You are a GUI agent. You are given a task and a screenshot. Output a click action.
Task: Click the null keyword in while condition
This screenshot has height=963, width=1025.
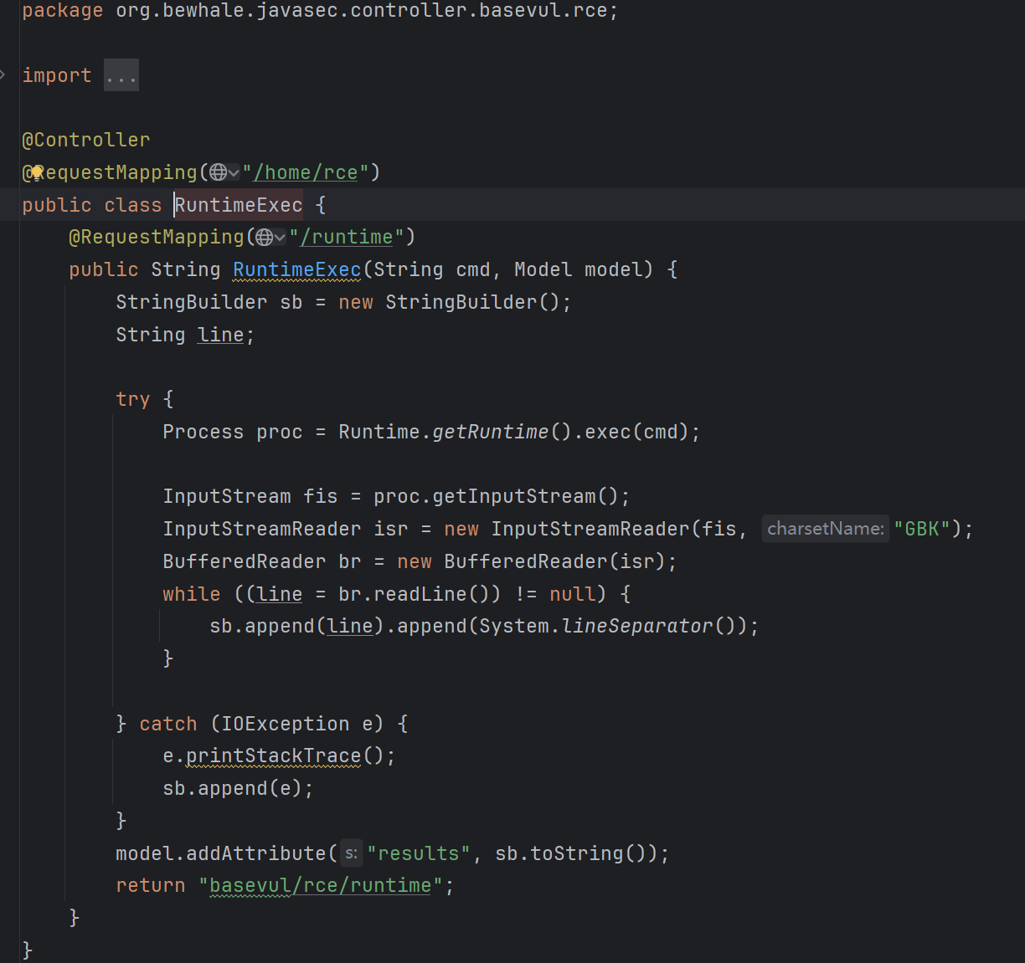[x=572, y=594]
